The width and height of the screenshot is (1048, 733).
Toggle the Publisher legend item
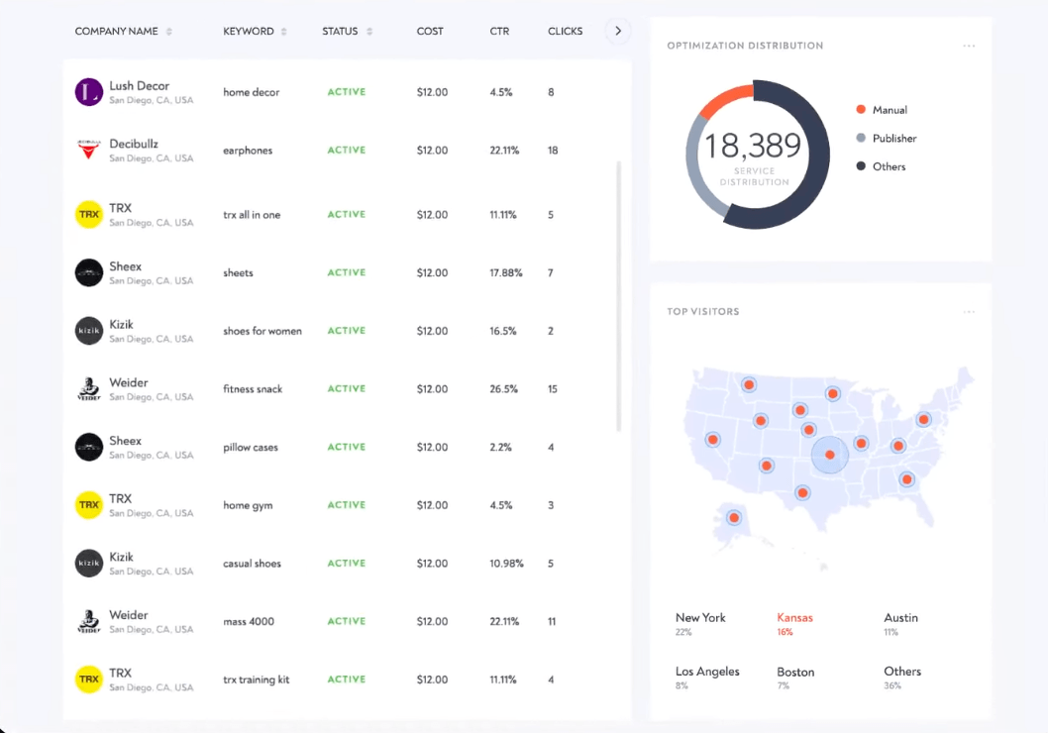coord(893,139)
